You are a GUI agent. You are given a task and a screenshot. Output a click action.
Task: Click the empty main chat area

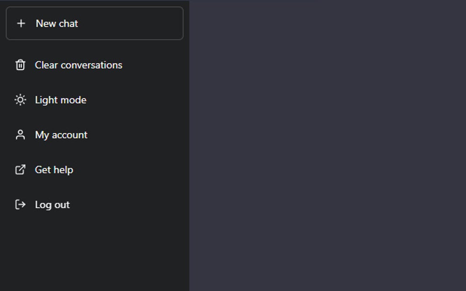(327, 145)
